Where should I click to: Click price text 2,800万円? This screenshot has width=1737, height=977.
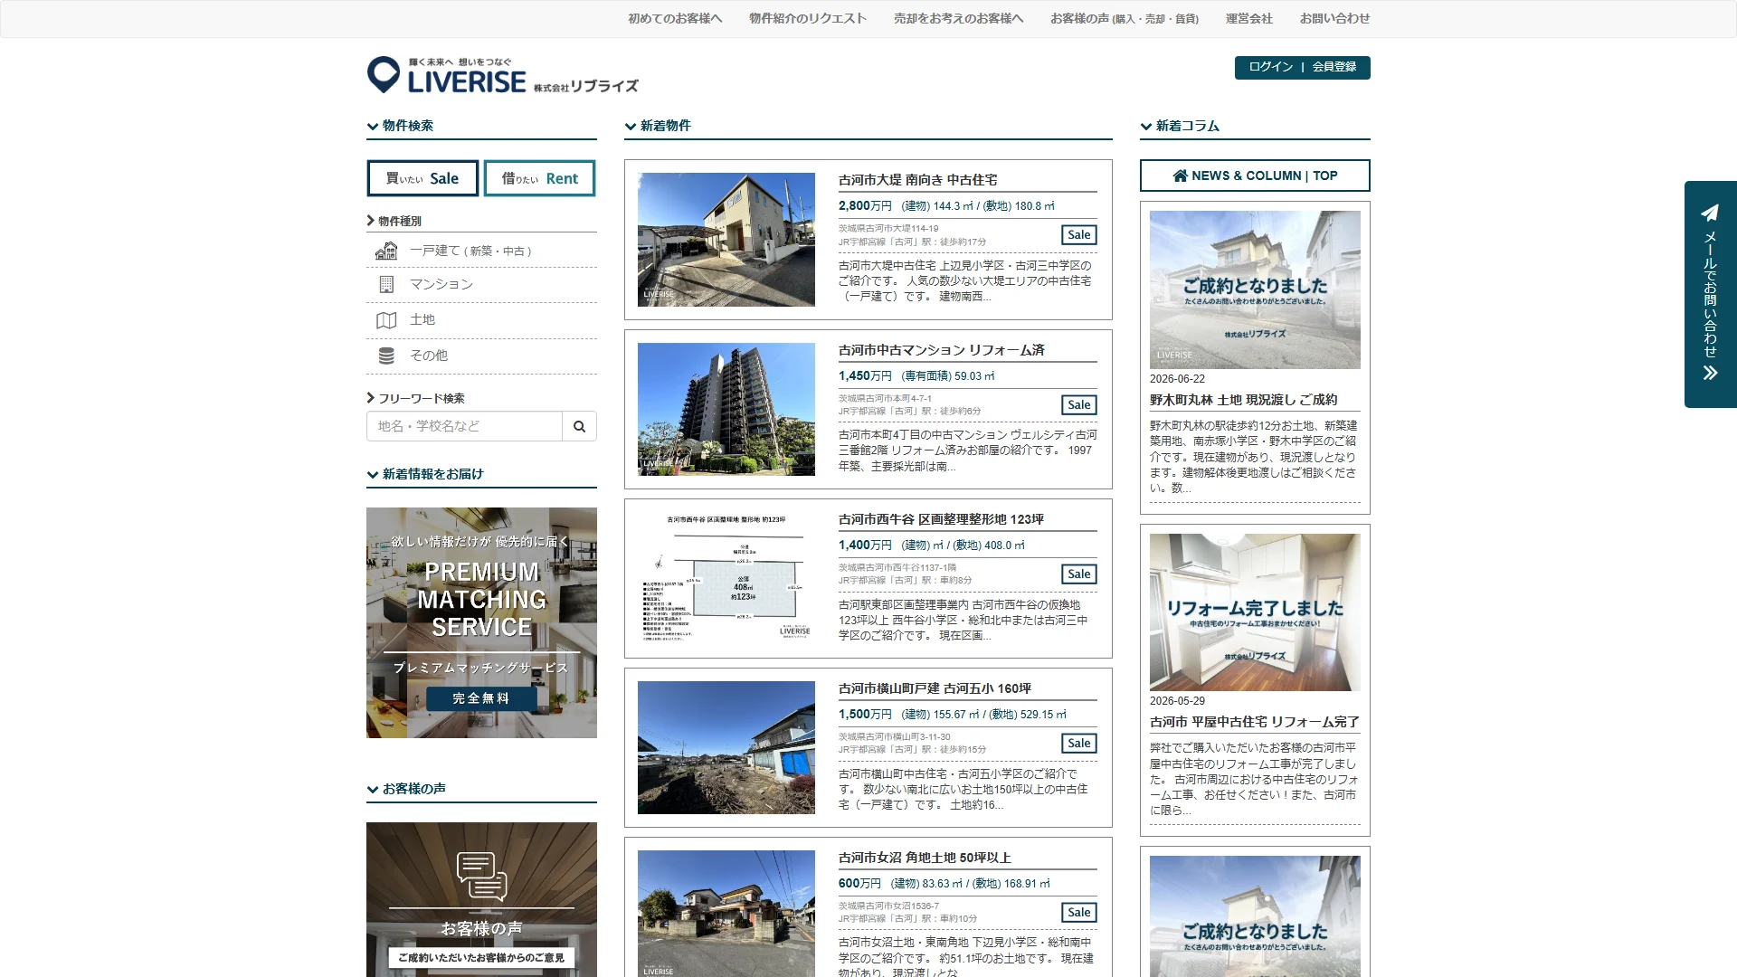point(865,206)
